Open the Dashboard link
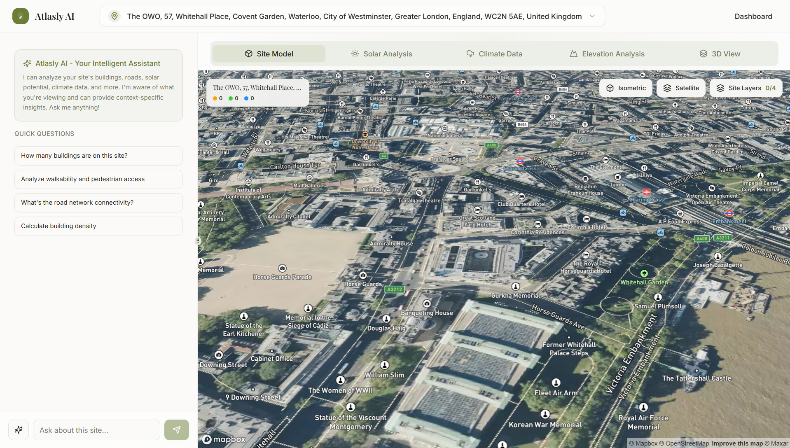 [x=753, y=16]
